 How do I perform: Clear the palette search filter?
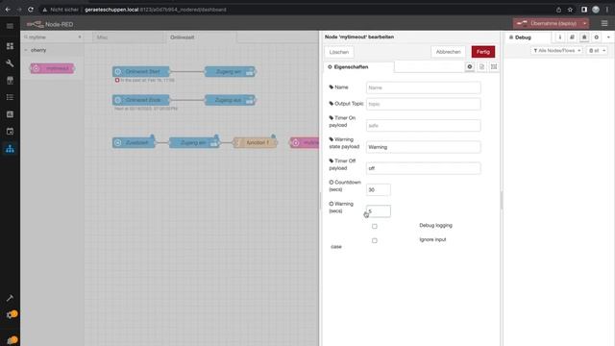click(x=80, y=37)
